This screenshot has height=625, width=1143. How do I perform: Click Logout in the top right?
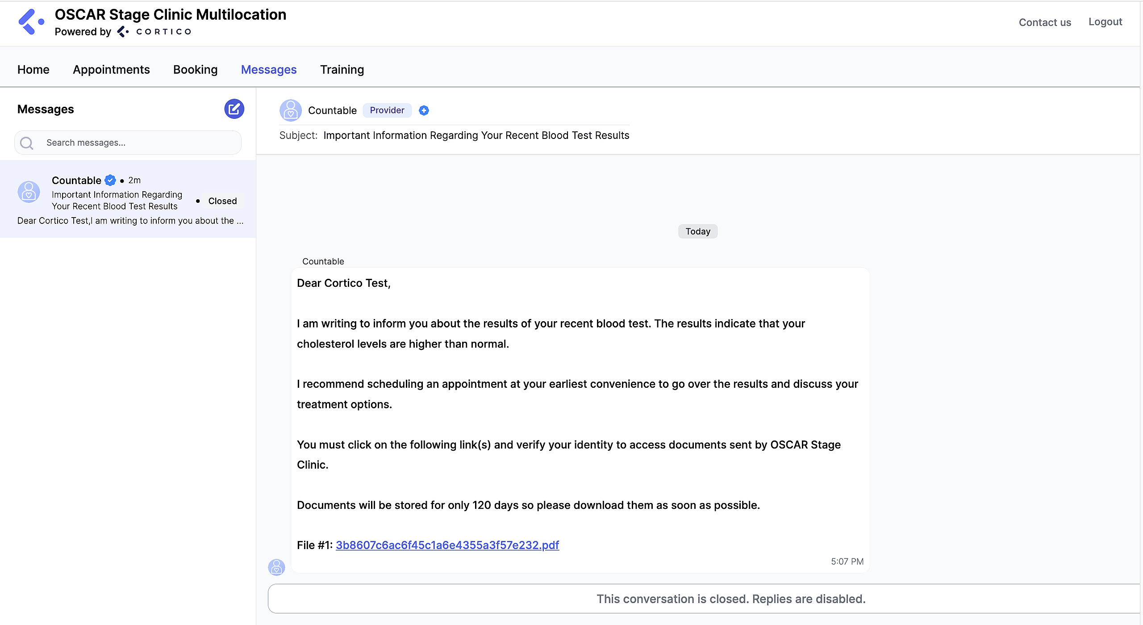click(1105, 22)
